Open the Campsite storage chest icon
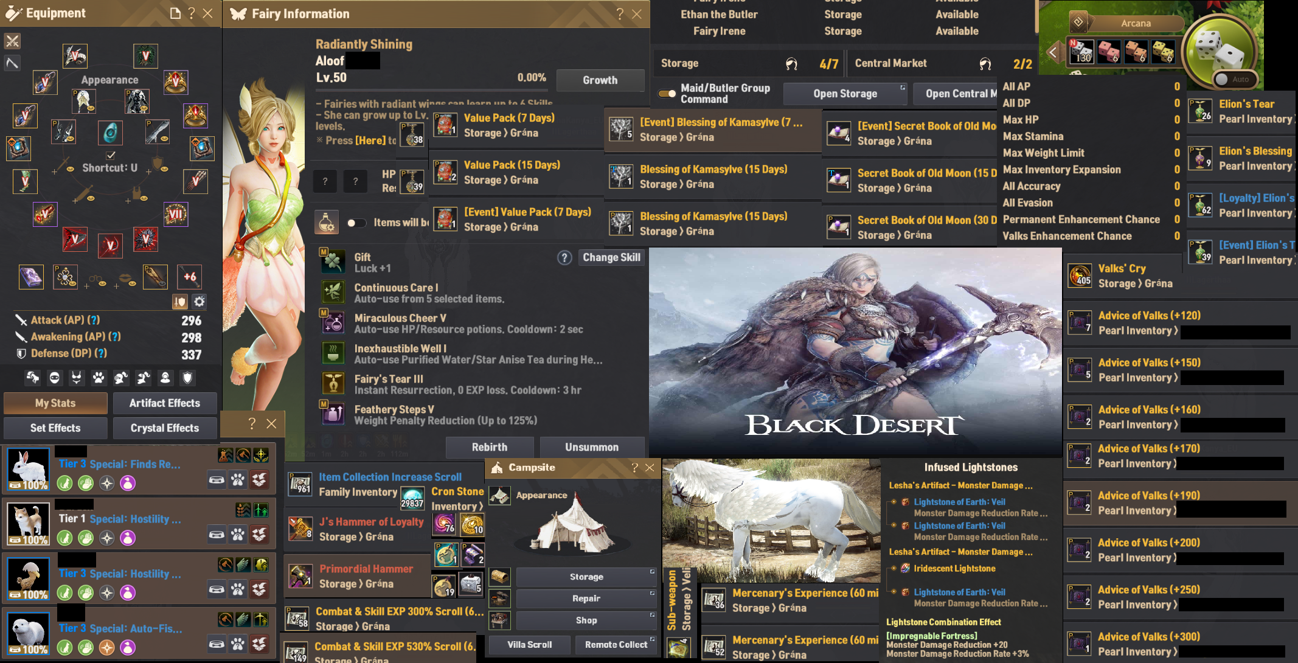The height and width of the screenshot is (663, 1298). (499, 576)
